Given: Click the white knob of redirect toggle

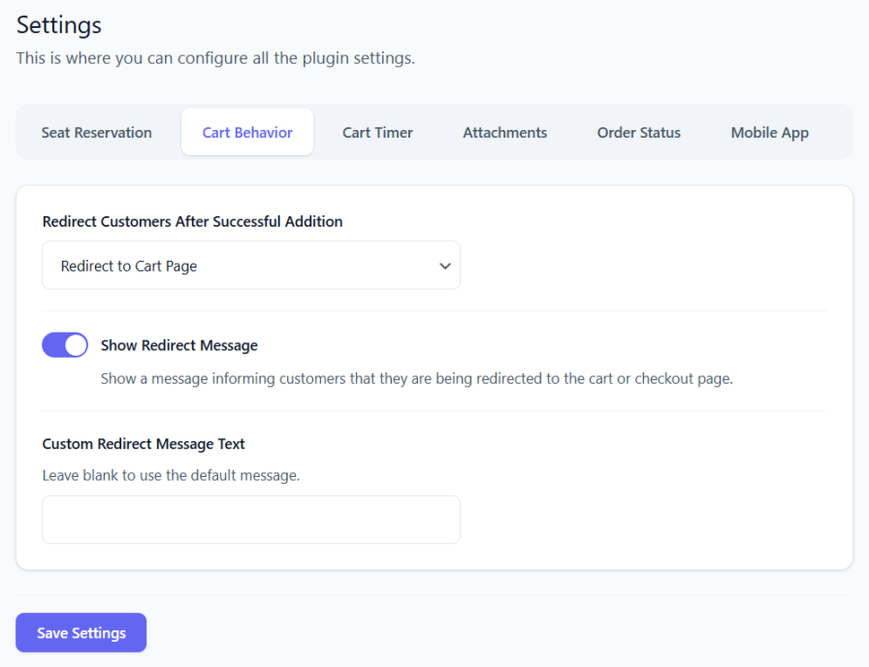Looking at the screenshot, I should (76, 345).
